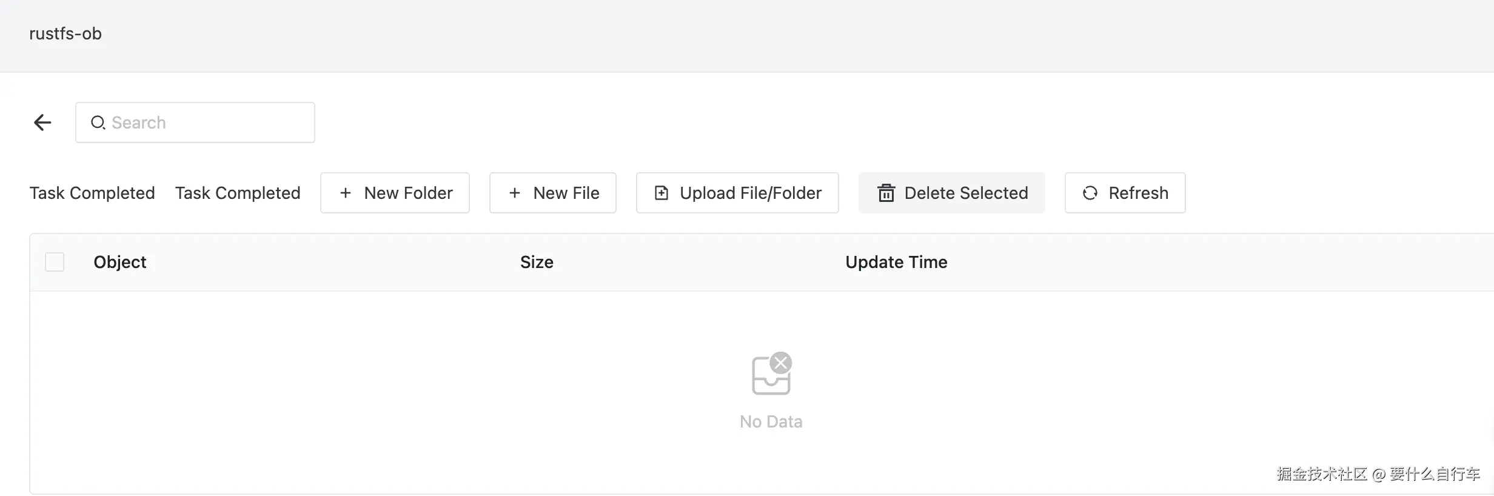Click the plus icon on New Folder
This screenshot has height=496, width=1494.
[346, 193]
